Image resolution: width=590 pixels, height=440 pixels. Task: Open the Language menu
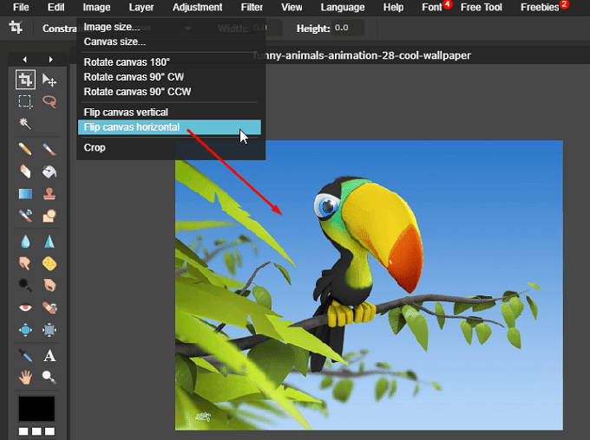(x=343, y=7)
